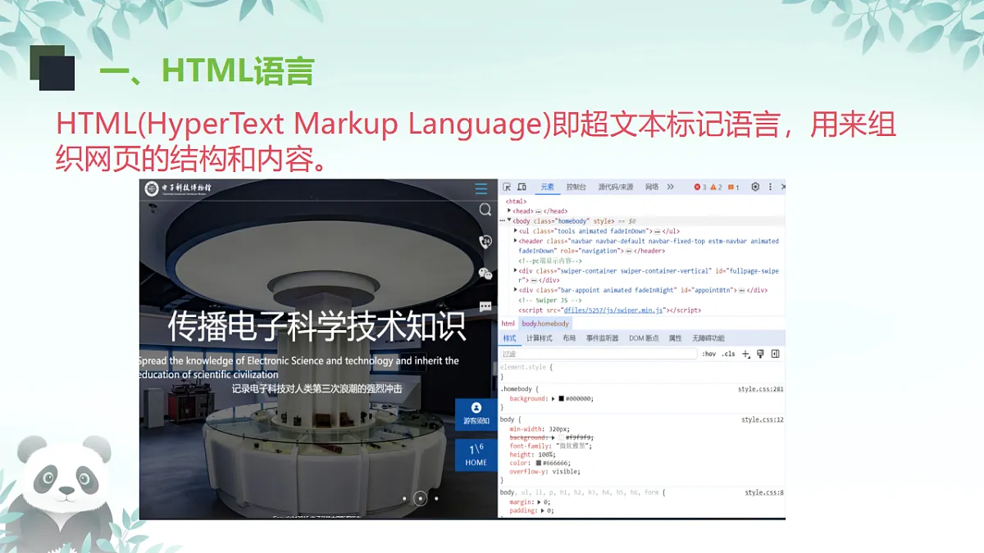Click the element.style rule
The image size is (984, 553).
(526, 368)
